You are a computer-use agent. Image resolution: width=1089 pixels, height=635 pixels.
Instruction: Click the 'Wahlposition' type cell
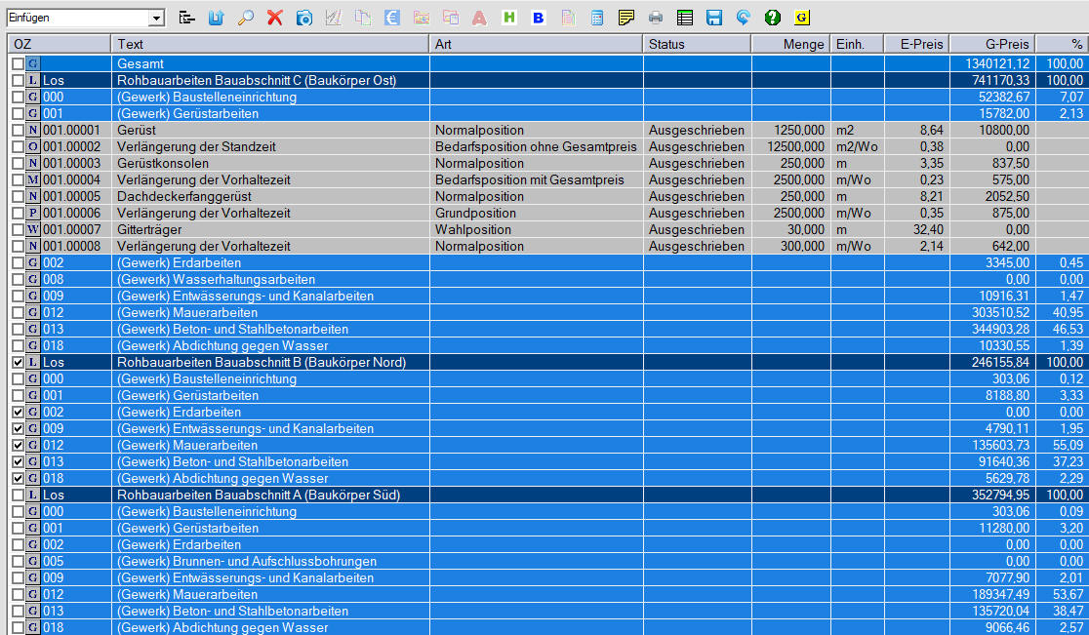[x=536, y=229]
